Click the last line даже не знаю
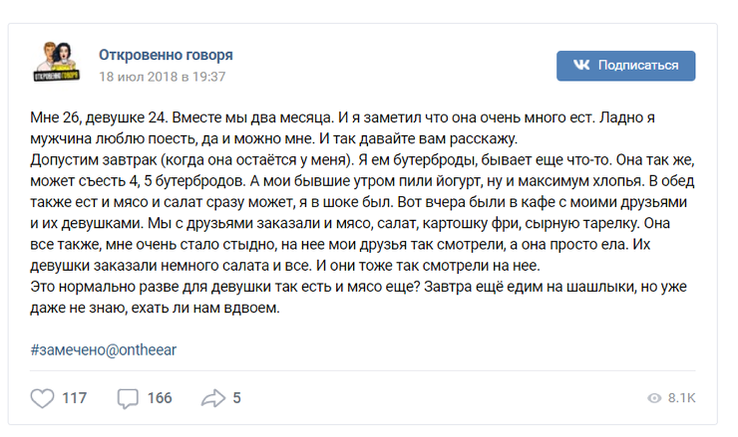 [155, 309]
